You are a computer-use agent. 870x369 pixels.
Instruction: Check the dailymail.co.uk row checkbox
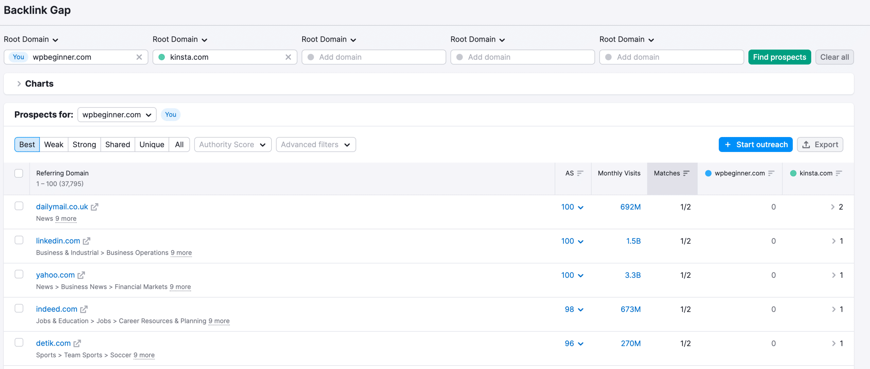point(19,206)
